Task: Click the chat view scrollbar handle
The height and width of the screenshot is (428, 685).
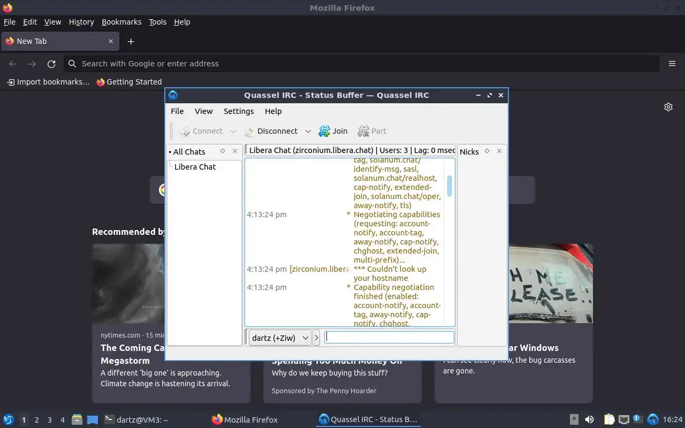Action: (x=450, y=186)
